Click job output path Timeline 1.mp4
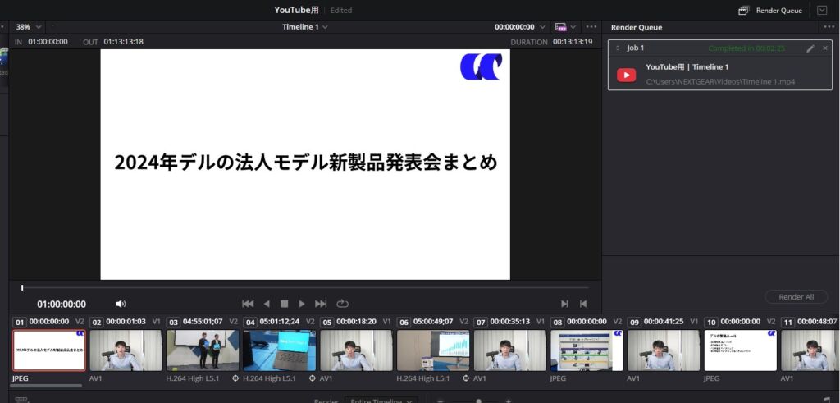Viewport: 840px width, 403px height. 720,82
